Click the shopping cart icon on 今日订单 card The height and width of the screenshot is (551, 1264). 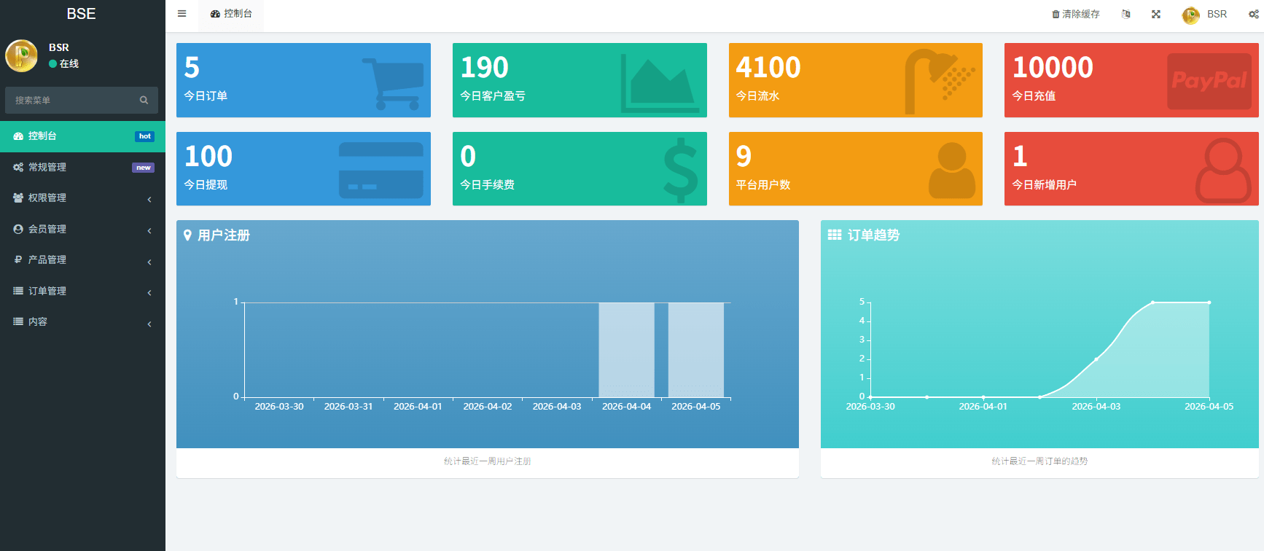tap(393, 83)
